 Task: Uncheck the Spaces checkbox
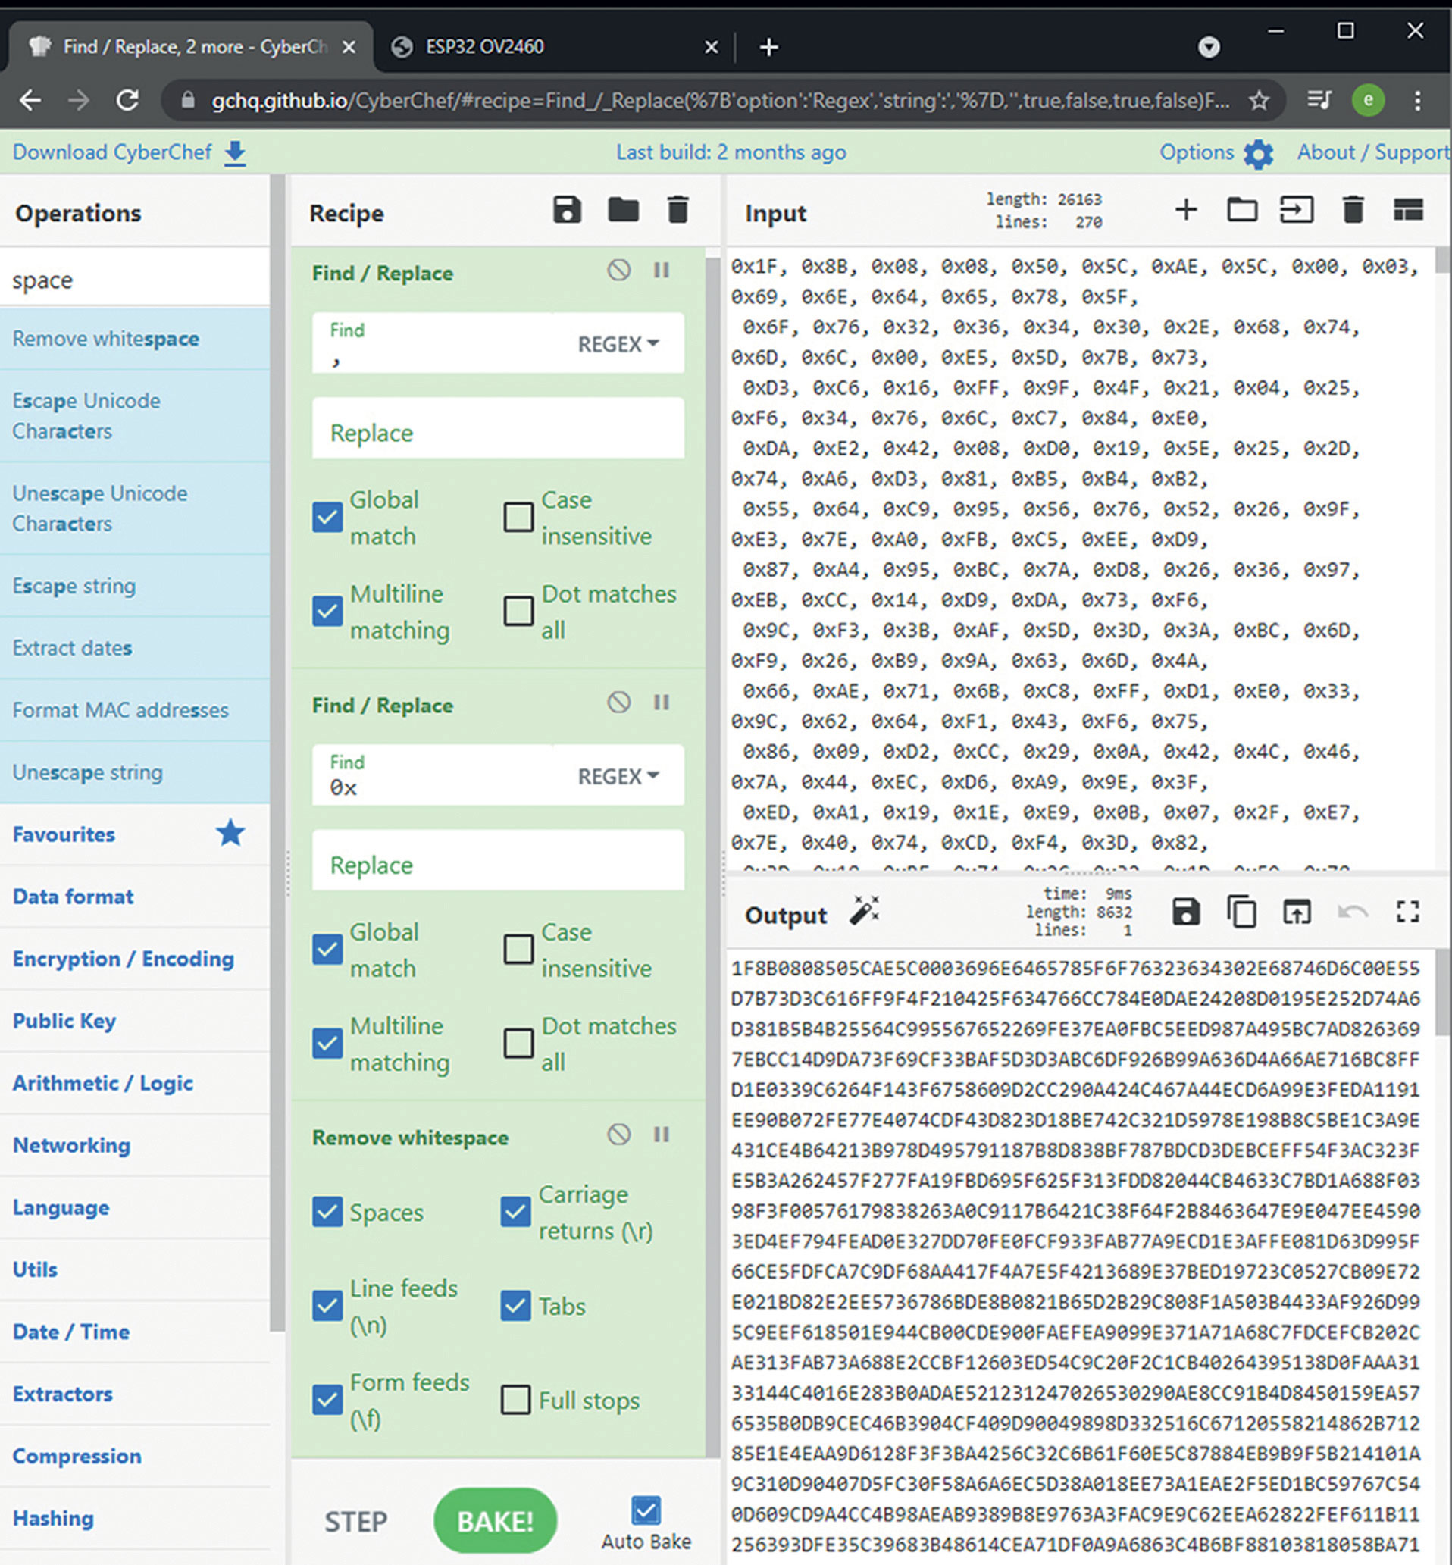pos(327,1212)
